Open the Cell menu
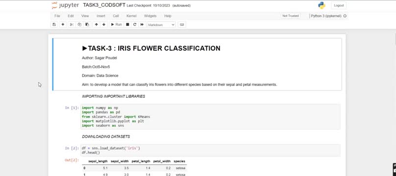This screenshot has height=176, width=396. coord(116,16)
